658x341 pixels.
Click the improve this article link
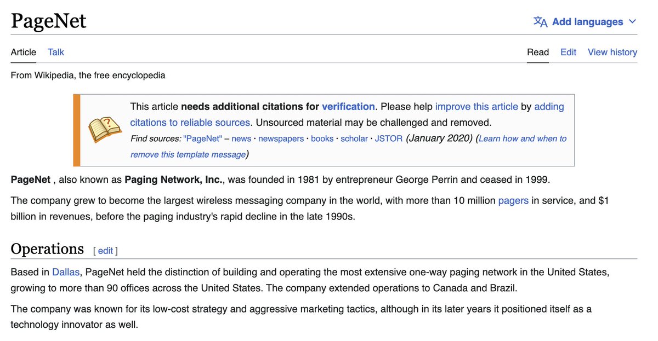[x=477, y=106]
